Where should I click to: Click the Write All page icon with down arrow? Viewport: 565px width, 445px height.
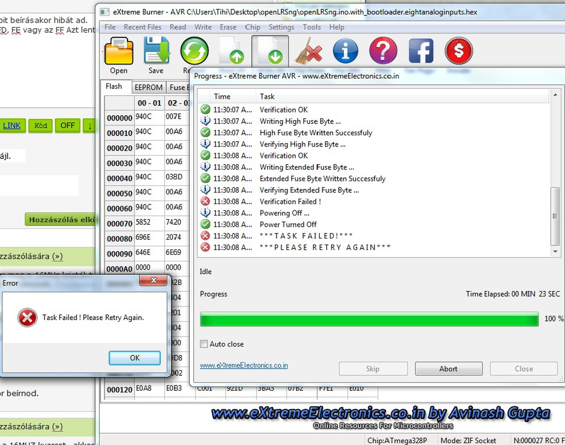[x=270, y=51]
